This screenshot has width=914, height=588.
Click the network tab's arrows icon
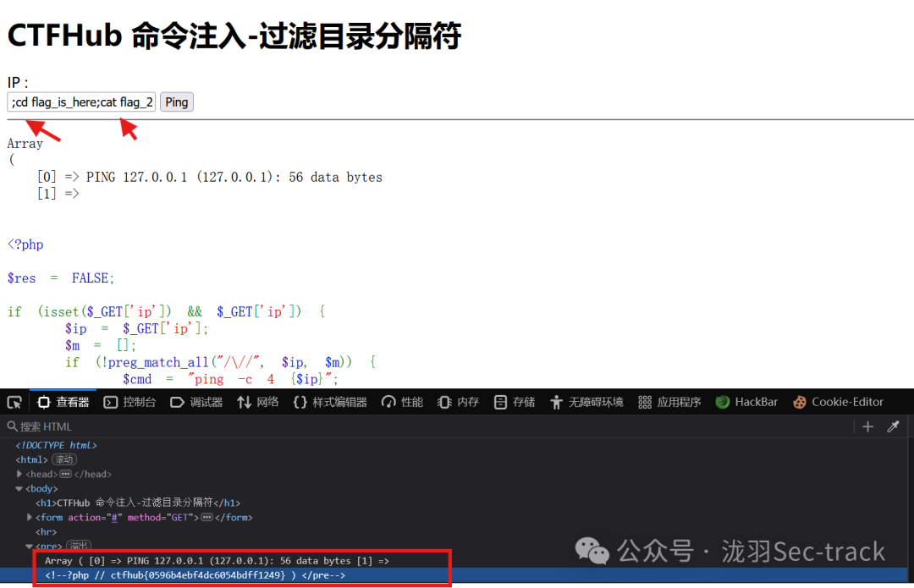coord(244,402)
